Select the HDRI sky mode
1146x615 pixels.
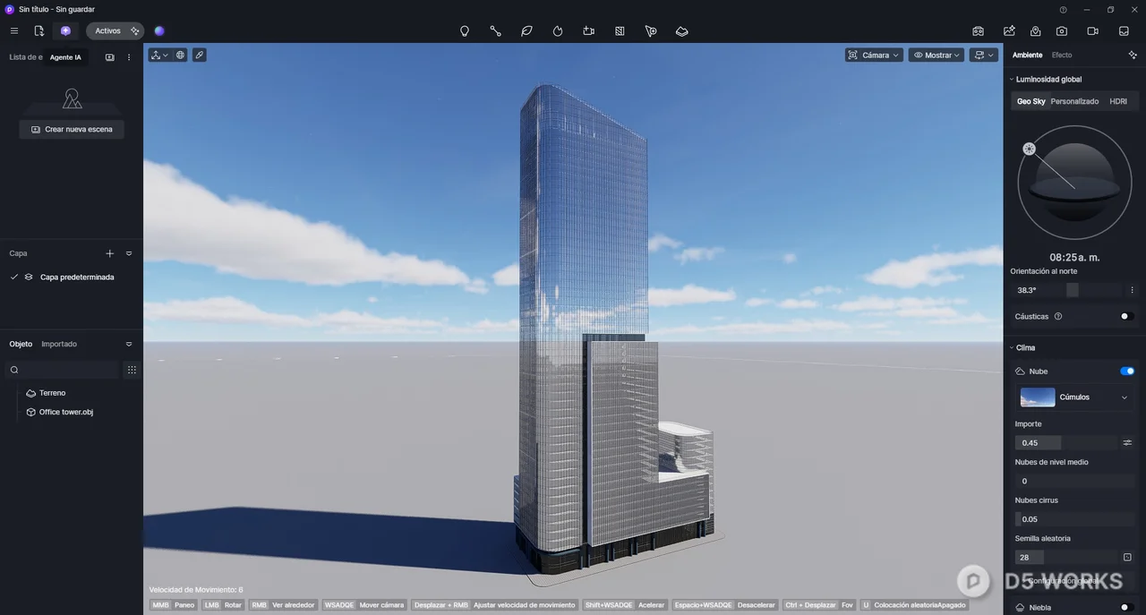click(x=1118, y=101)
